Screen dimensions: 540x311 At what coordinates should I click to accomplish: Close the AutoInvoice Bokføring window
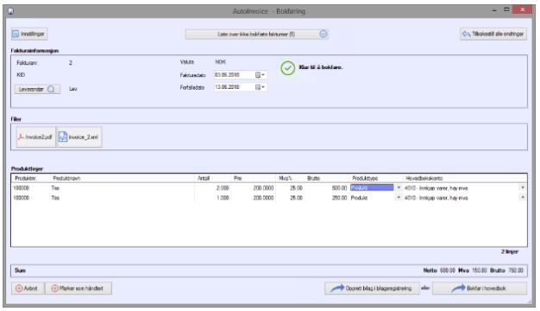click(x=523, y=10)
